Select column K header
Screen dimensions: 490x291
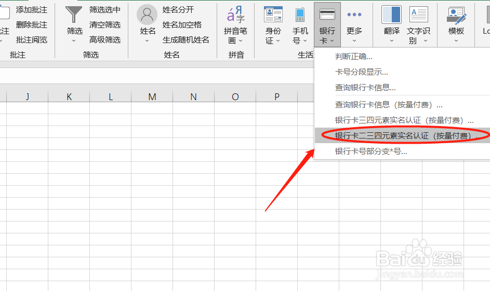pyautogui.click(x=69, y=96)
